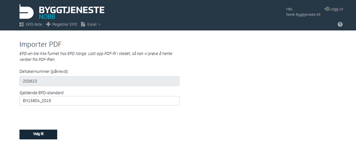
Task: Click the Logg ut arrow icon
Action: click(x=326, y=9)
